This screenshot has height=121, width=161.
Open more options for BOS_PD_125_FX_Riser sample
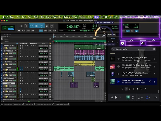pyautogui.click(x=154, y=67)
